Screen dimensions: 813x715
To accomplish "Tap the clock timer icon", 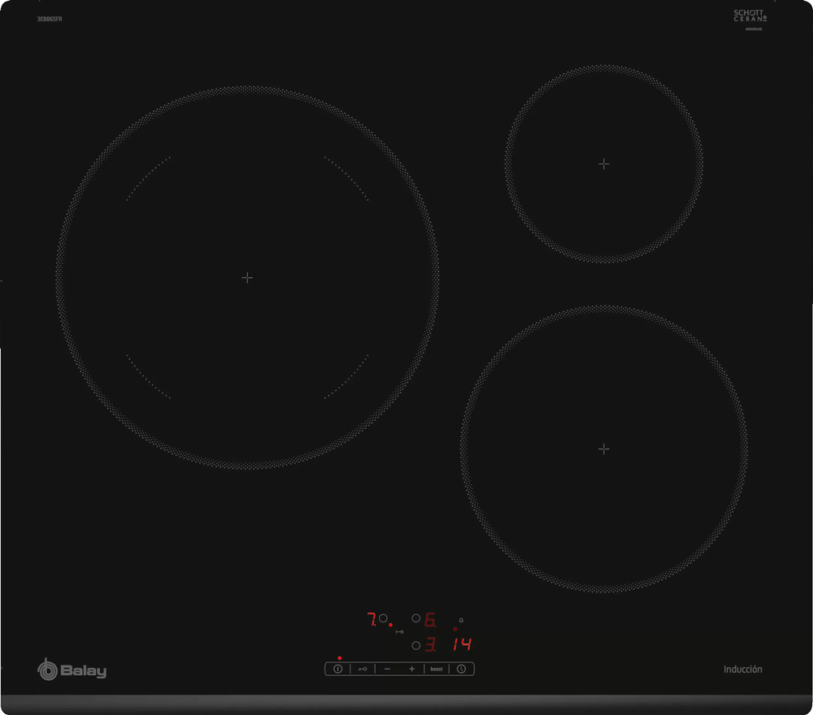I will click(x=461, y=669).
